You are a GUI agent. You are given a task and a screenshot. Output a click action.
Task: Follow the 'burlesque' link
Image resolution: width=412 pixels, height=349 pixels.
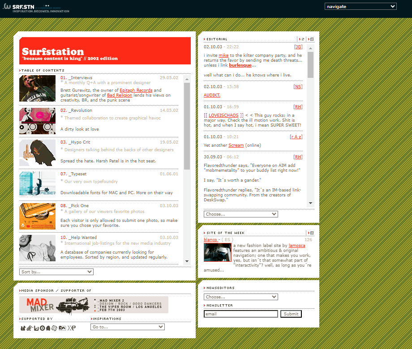click(240, 65)
